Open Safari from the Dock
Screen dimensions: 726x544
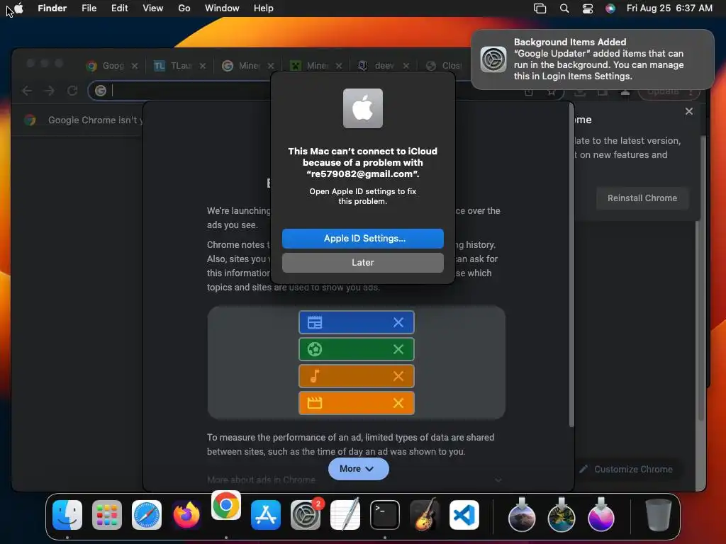click(x=147, y=515)
